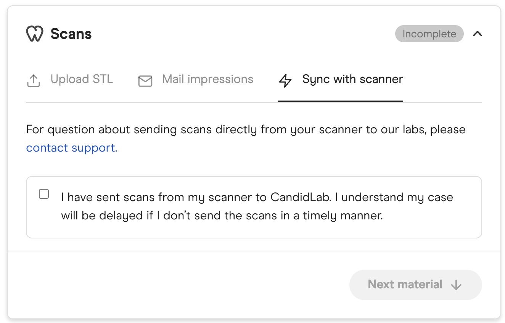Collapse the Scans section with the chevron
Viewport: 505px width, 323px height.
pyautogui.click(x=477, y=34)
